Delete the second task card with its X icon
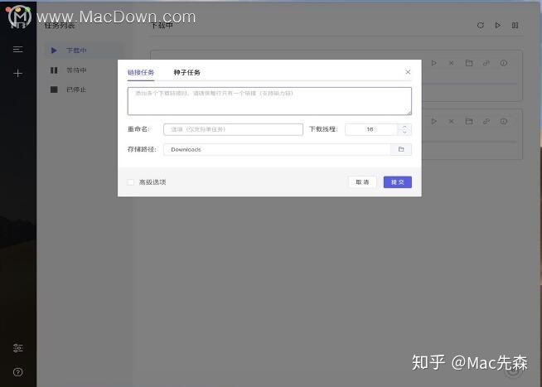 [x=451, y=121]
